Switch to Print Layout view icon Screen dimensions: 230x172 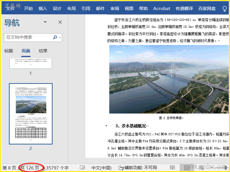pos(187,168)
